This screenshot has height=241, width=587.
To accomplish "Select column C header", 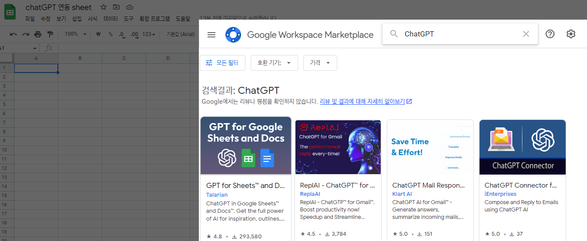I will click(x=124, y=58).
